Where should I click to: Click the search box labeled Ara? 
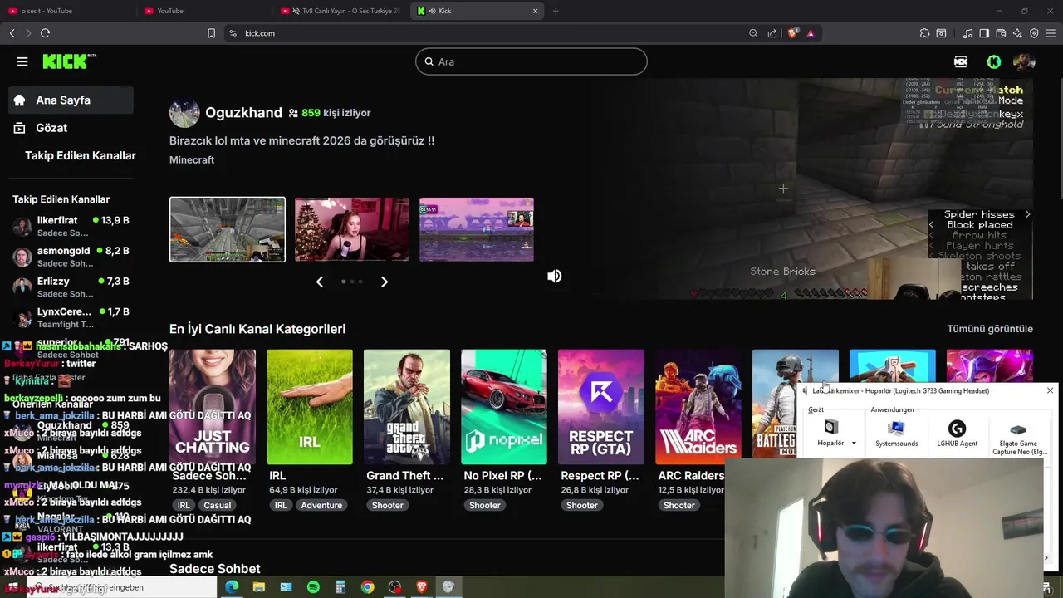tap(531, 61)
